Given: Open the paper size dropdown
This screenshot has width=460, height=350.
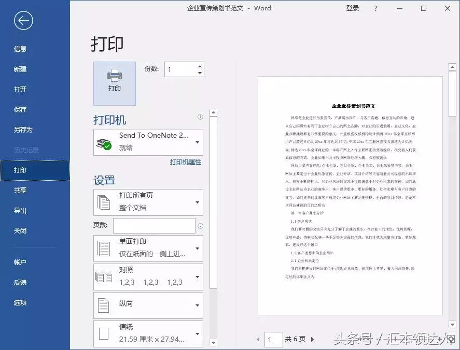Looking at the screenshot, I should [x=198, y=334].
